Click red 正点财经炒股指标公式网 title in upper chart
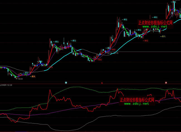 pos(155,23)
